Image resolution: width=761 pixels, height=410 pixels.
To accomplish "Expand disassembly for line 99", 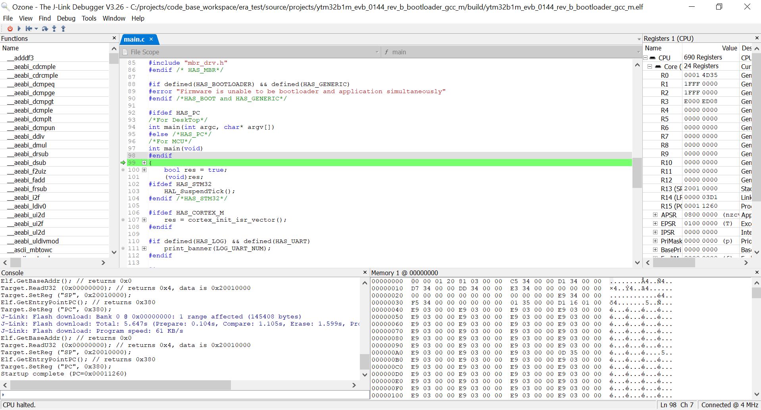I will 144,163.
